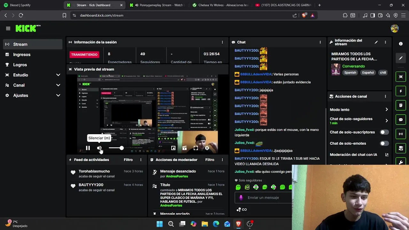
Task: Click the microphone icon in chat input
Action: [x=241, y=198]
